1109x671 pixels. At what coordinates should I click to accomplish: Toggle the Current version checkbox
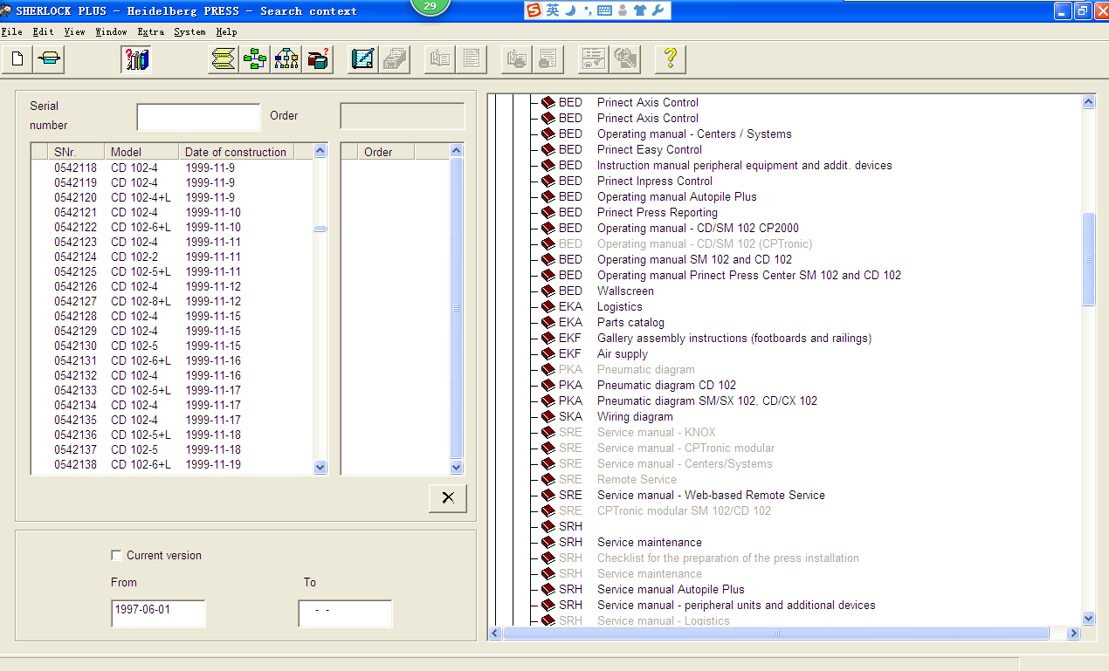(x=117, y=556)
